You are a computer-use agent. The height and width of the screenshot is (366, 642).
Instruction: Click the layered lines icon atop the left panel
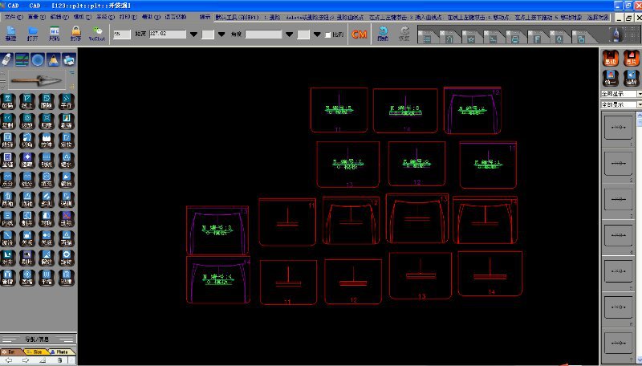point(22,60)
